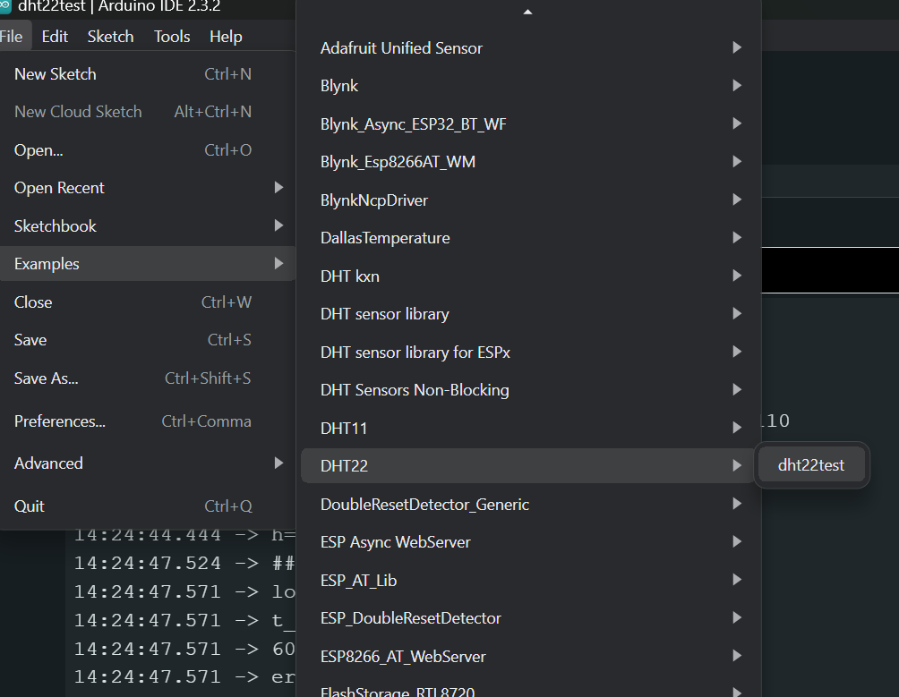The height and width of the screenshot is (697, 899).
Task: Expand the Blynk examples entry
Action: point(528,86)
